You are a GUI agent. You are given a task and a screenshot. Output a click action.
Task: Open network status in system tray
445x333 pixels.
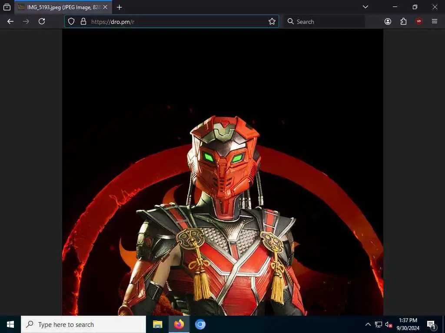tap(379, 324)
